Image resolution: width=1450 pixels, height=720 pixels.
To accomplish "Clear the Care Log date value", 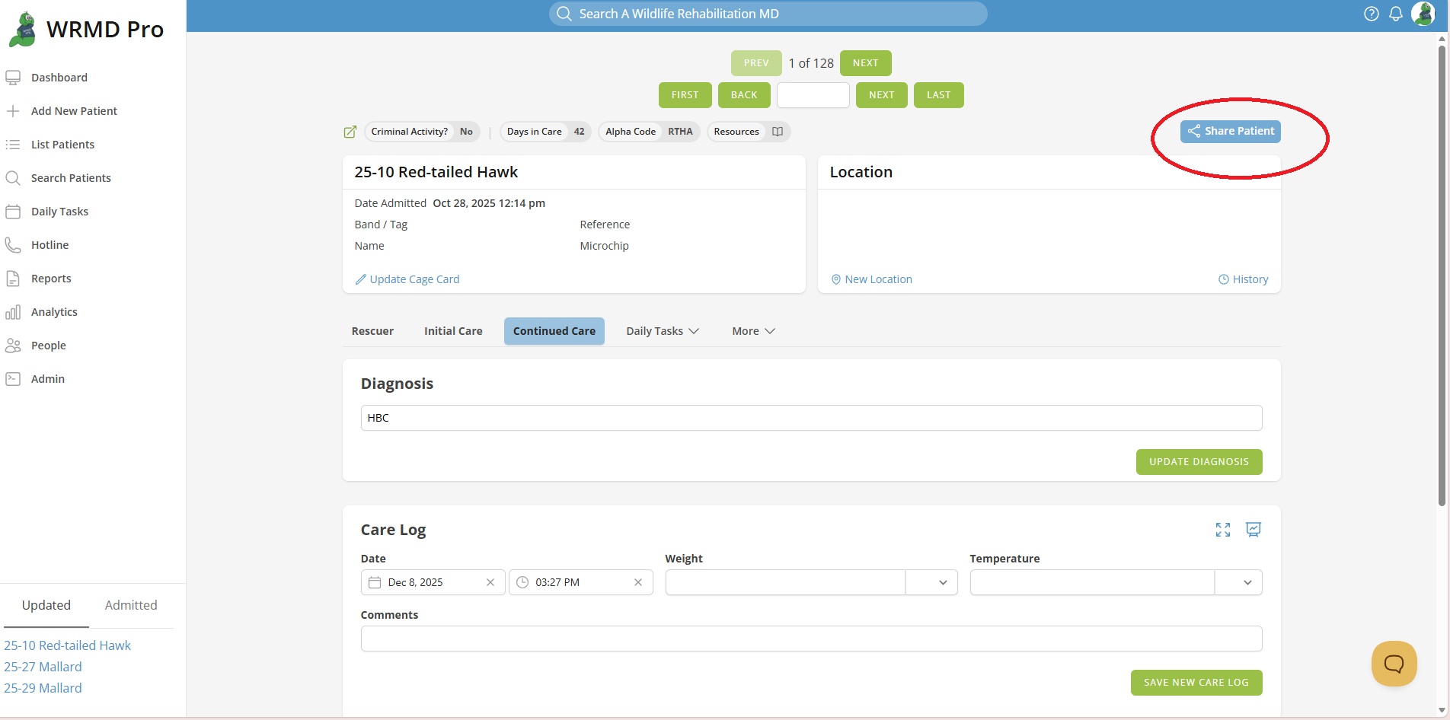I will [x=490, y=582].
